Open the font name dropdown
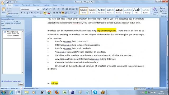Image resolution: width=169 pixels, height=95 pixels. coord(36,9)
